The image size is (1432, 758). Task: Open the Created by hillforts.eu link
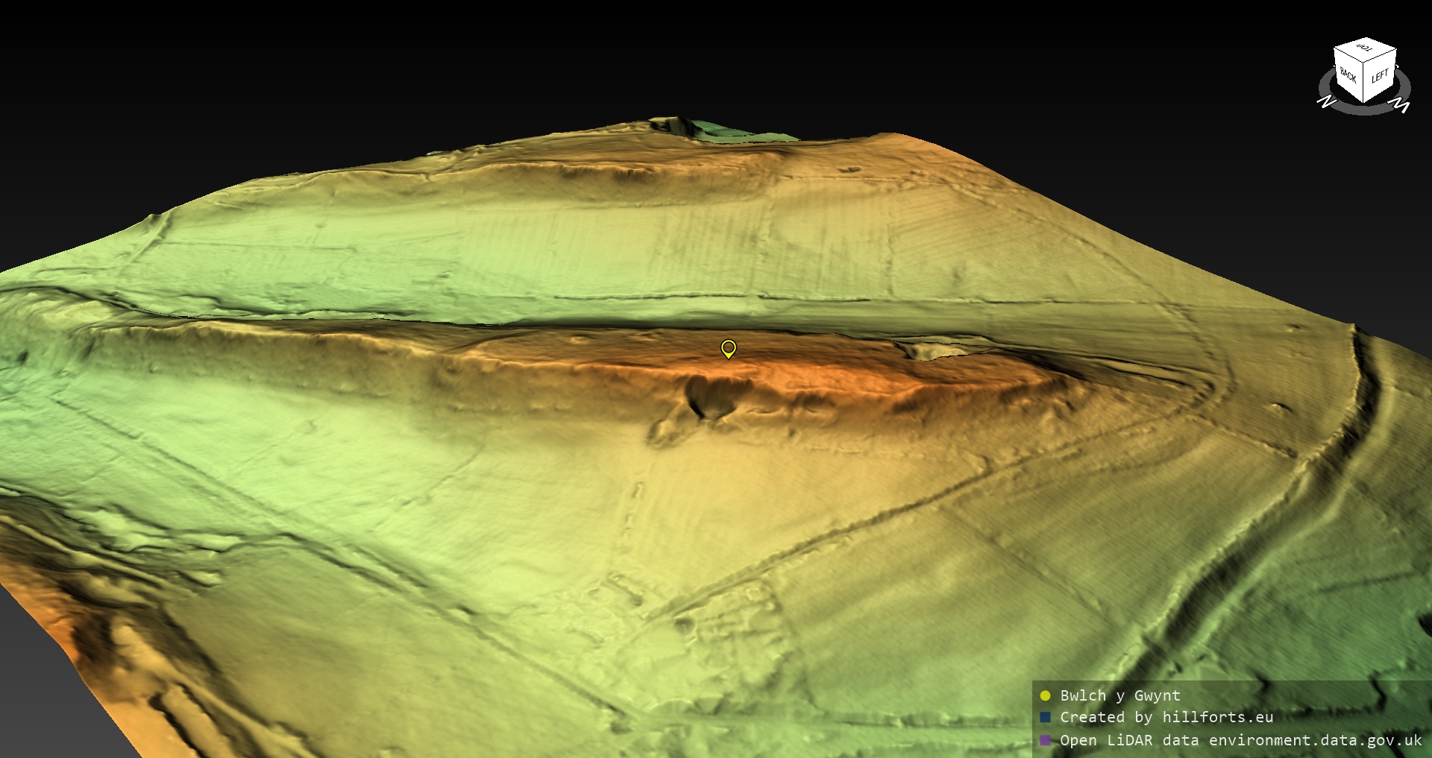(x=1166, y=718)
